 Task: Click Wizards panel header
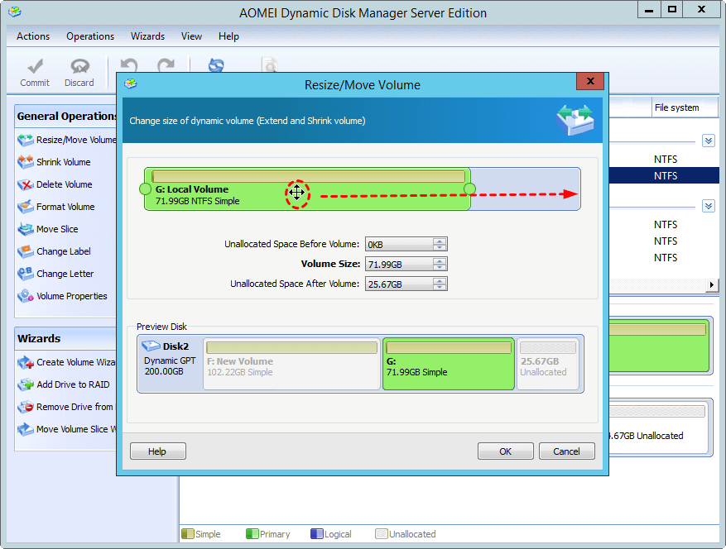[x=65, y=338]
